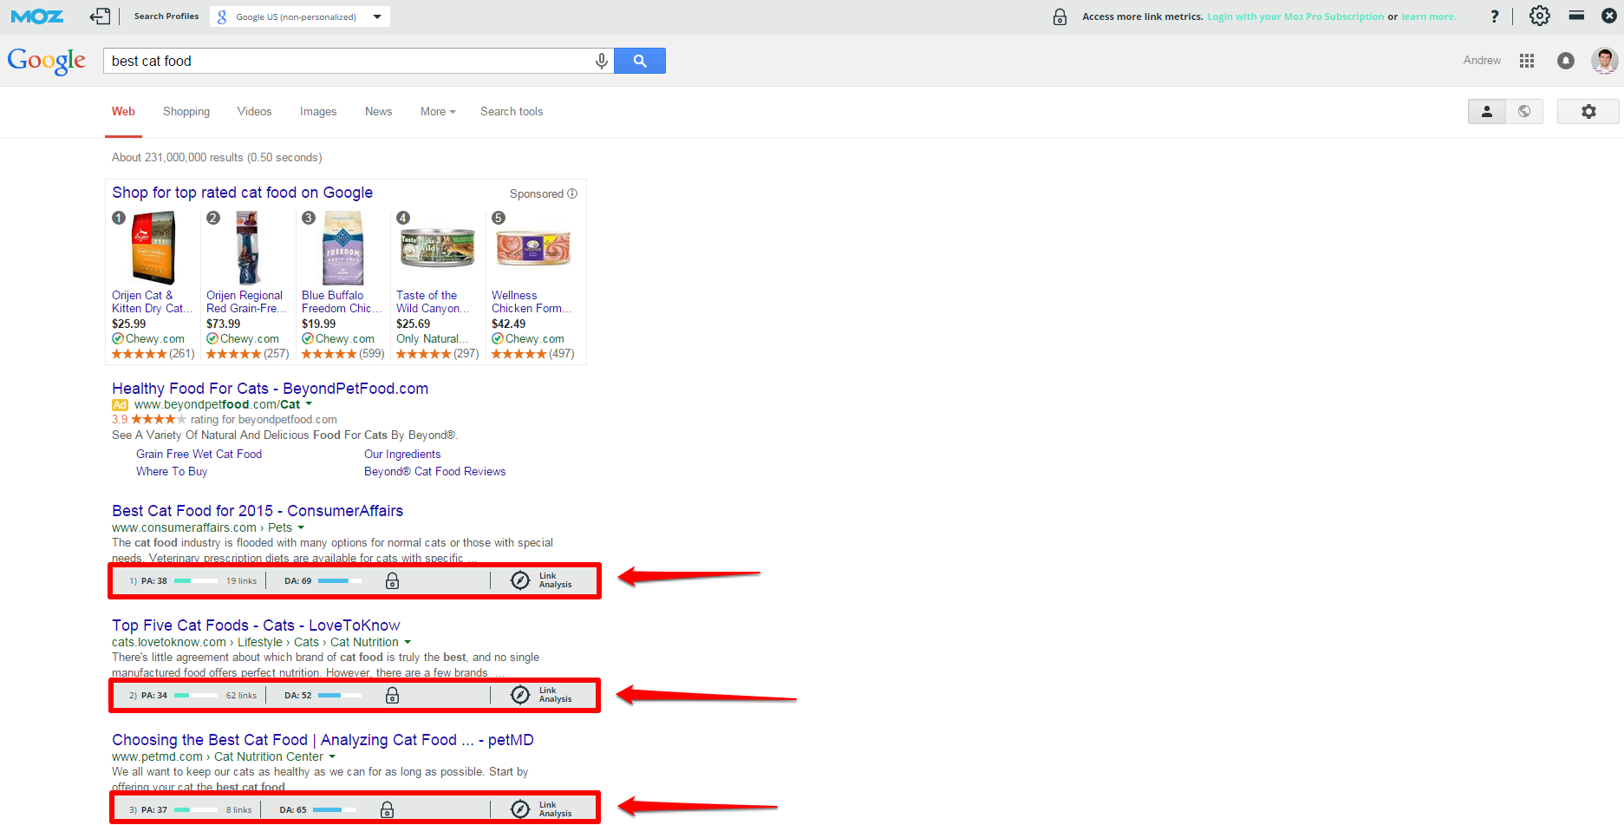Click the 62 links count
The height and width of the screenshot is (825, 1624).
click(241, 696)
